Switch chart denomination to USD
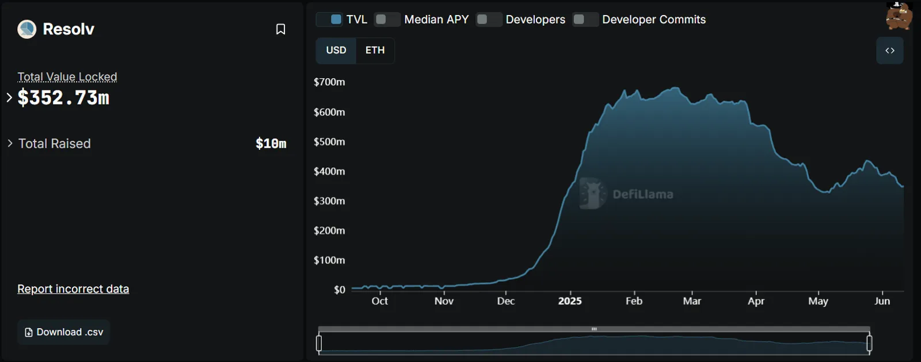Screen dimensions: 921x362 coord(336,51)
